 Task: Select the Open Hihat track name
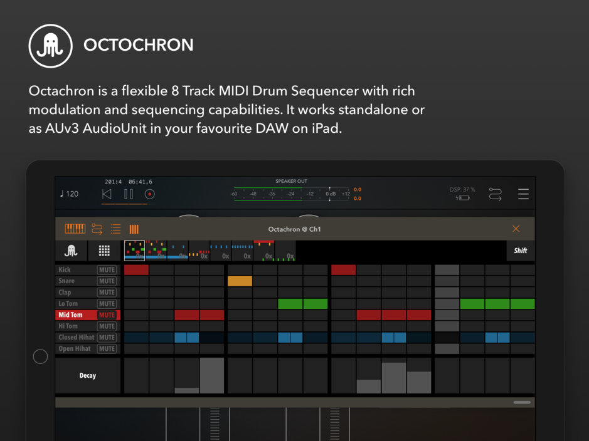coord(75,349)
